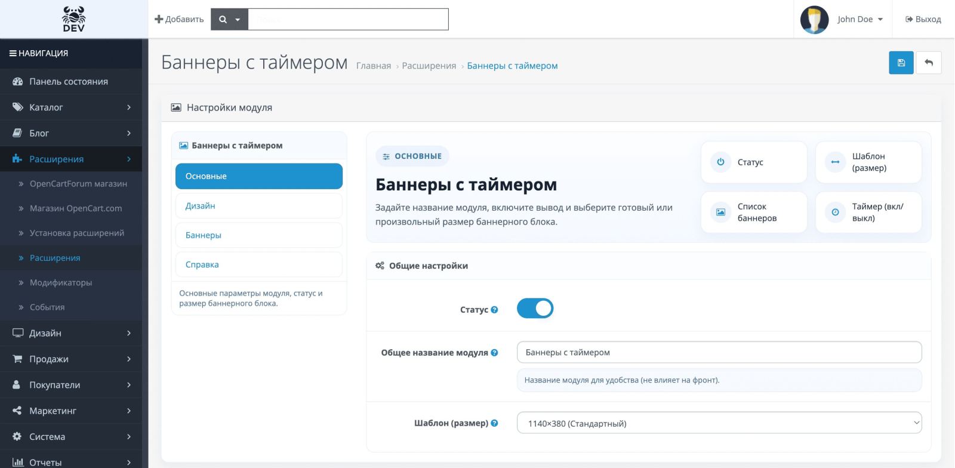Click the Общие настройки gears icon

tap(380, 266)
